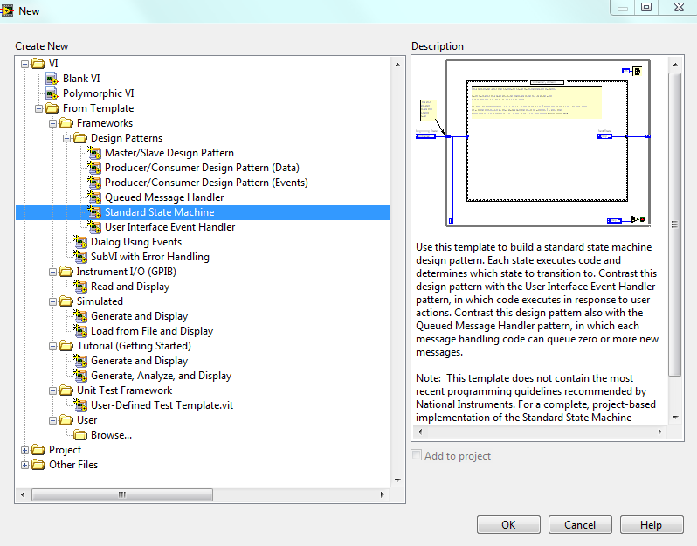Collapse the Simulated node
The width and height of the screenshot is (697, 546).
point(52,302)
